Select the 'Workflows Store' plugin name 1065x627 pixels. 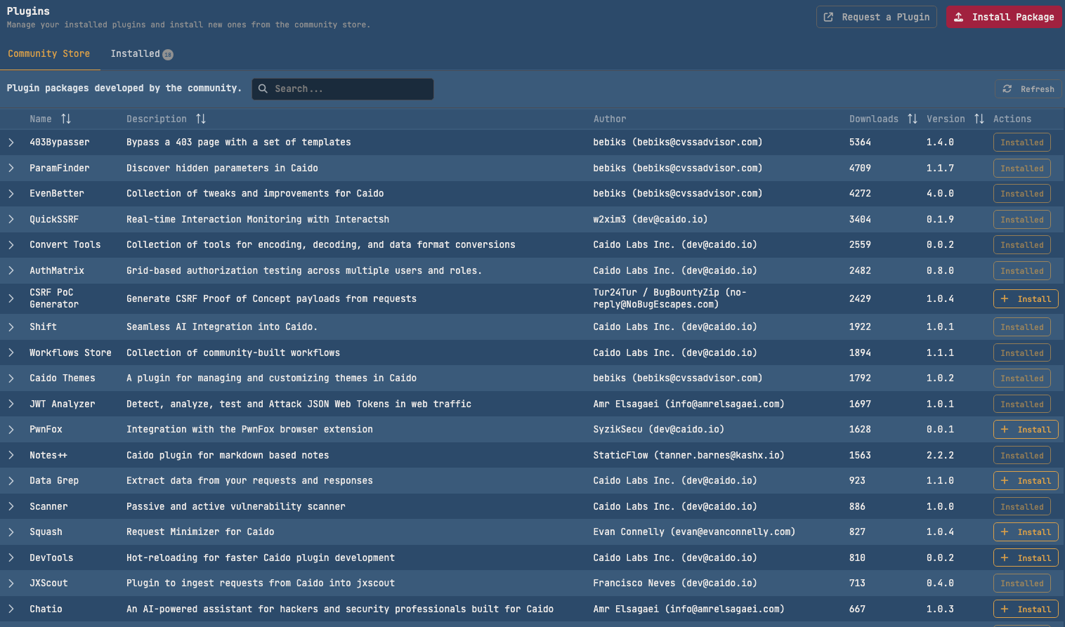pos(70,352)
